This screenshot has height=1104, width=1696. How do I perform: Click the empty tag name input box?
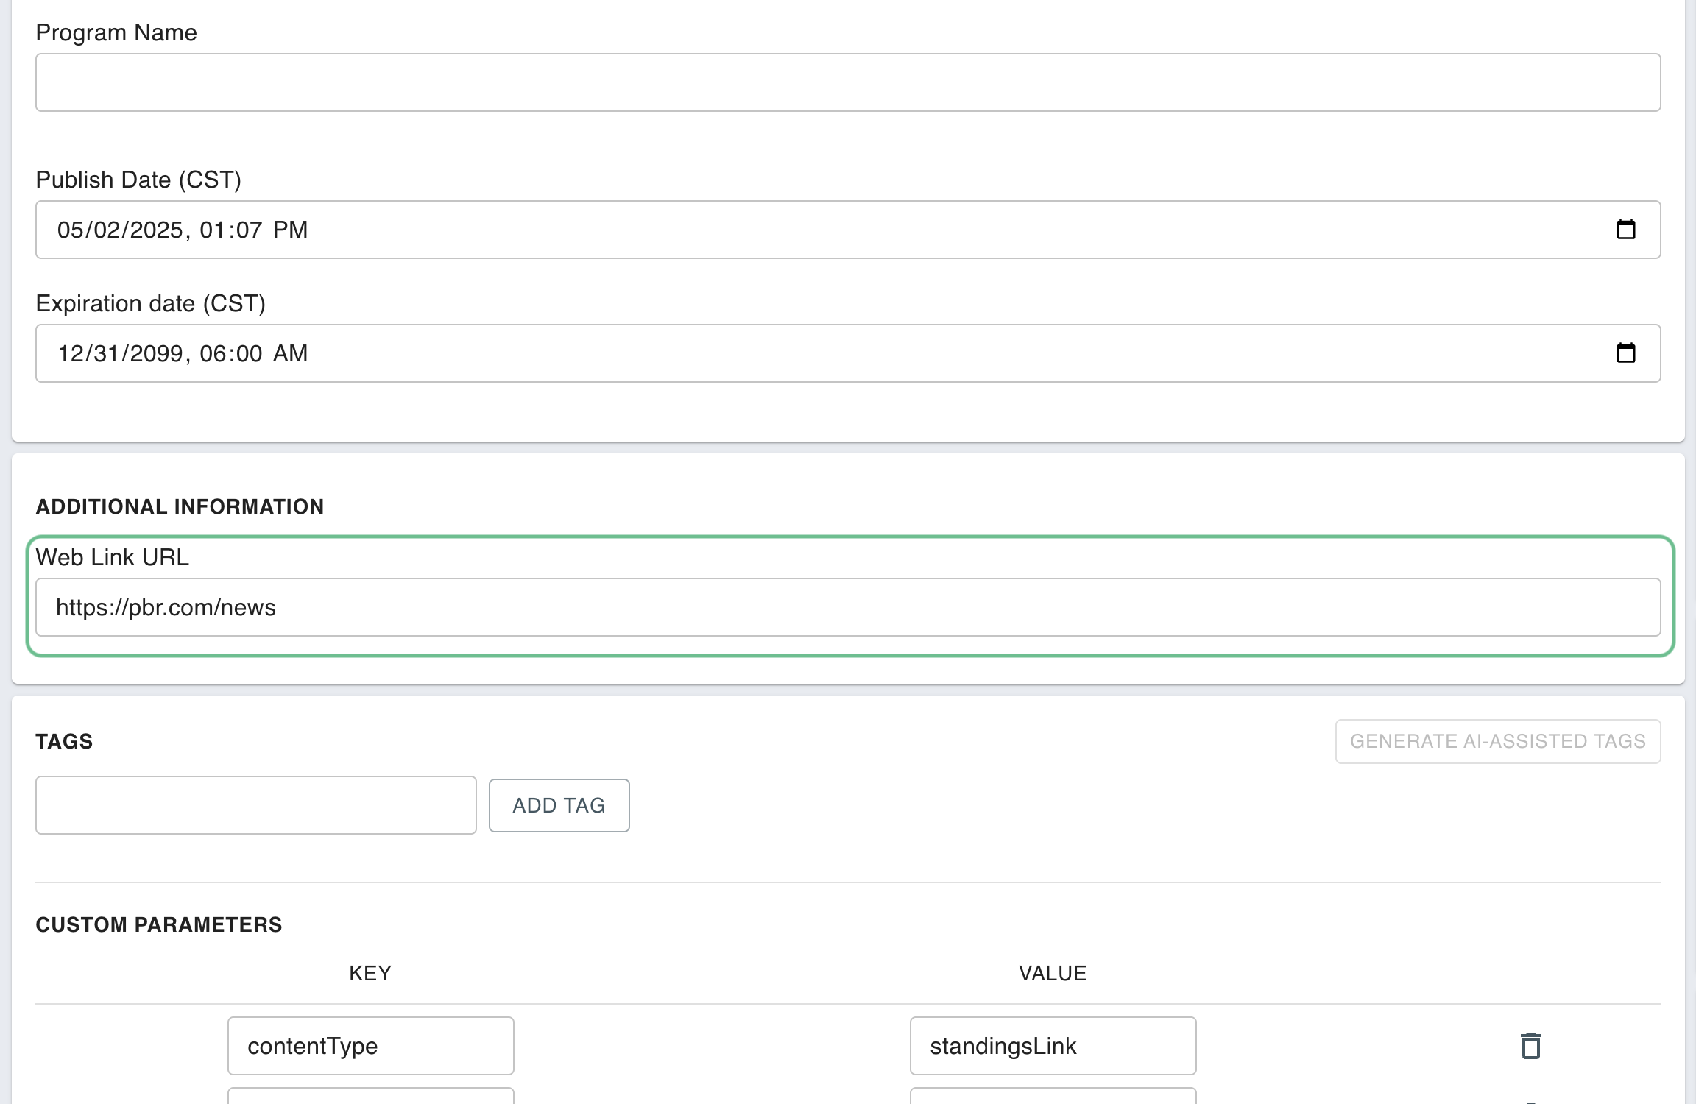tap(255, 805)
